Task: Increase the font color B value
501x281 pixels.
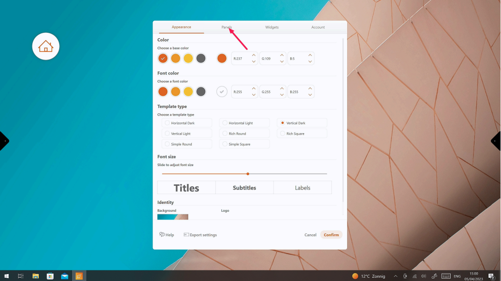Action: pos(310,89)
